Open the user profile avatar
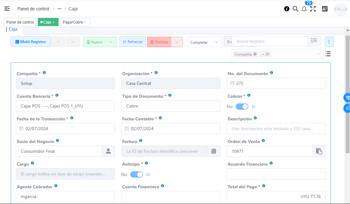The width and height of the screenshot is (350, 204). (340, 9)
